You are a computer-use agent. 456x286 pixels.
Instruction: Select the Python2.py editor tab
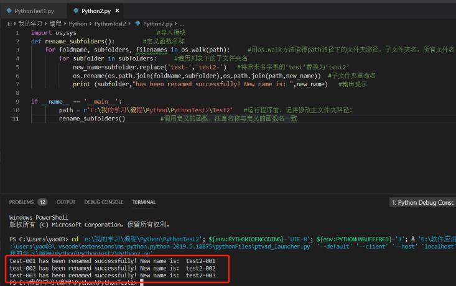(x=96, y=11)
